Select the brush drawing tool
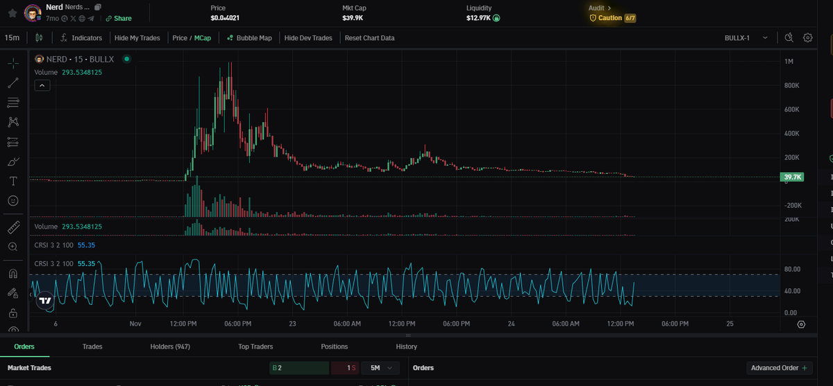The height and width of the screenshot is (386, 833). [x=13, y=161]
